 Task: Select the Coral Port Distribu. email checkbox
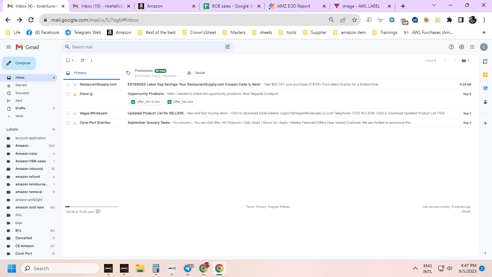(68, 123)
